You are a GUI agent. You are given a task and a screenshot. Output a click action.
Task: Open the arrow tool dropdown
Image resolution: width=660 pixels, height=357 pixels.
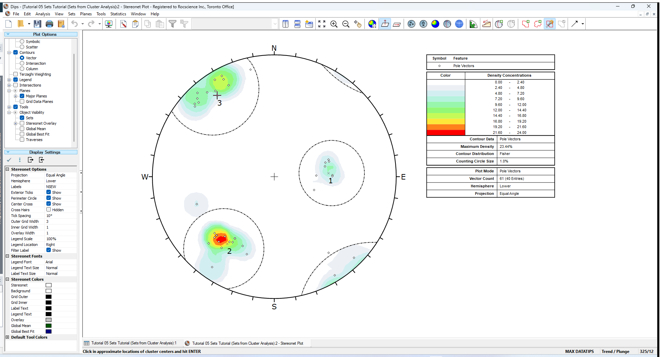click(583, 24)
